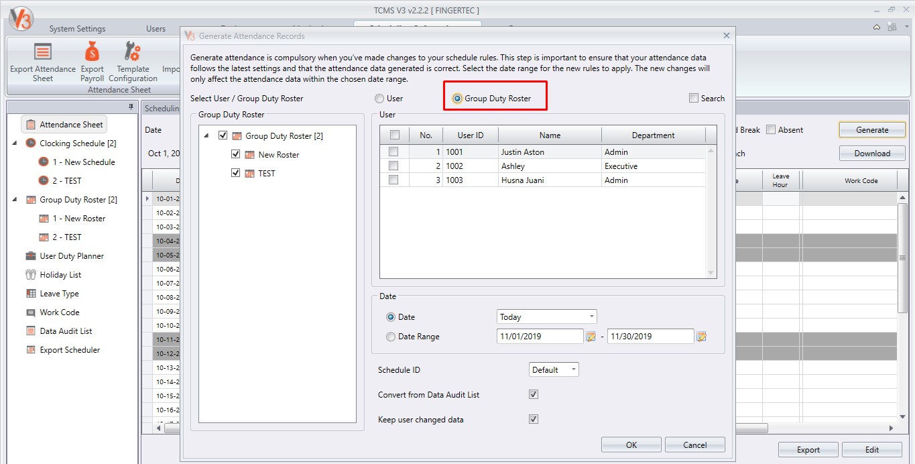Enable the Search checkbox
The width and height of the screenshot is (915, 464).
(694, 98)
